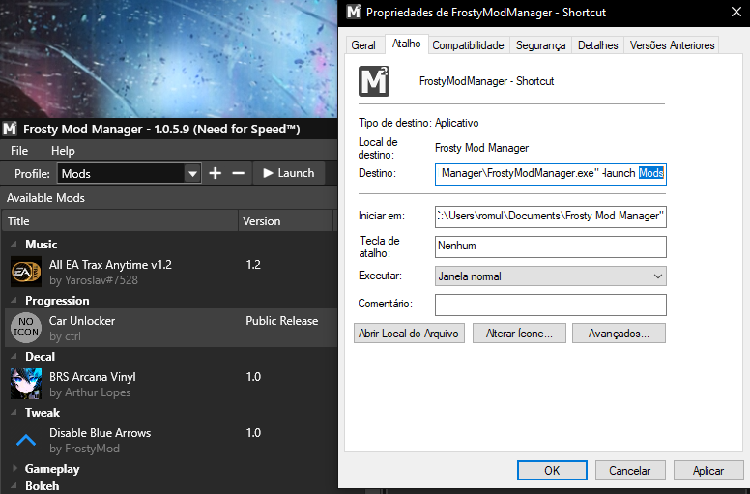Select All EA Trax Anytime v1.2 mod

pos(170,272)
